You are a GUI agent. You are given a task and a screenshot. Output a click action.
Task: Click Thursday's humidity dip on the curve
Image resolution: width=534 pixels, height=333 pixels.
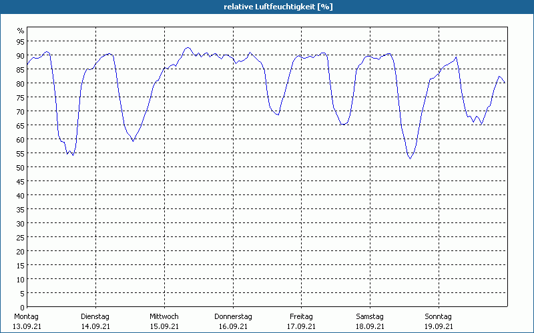coord(278,115)
